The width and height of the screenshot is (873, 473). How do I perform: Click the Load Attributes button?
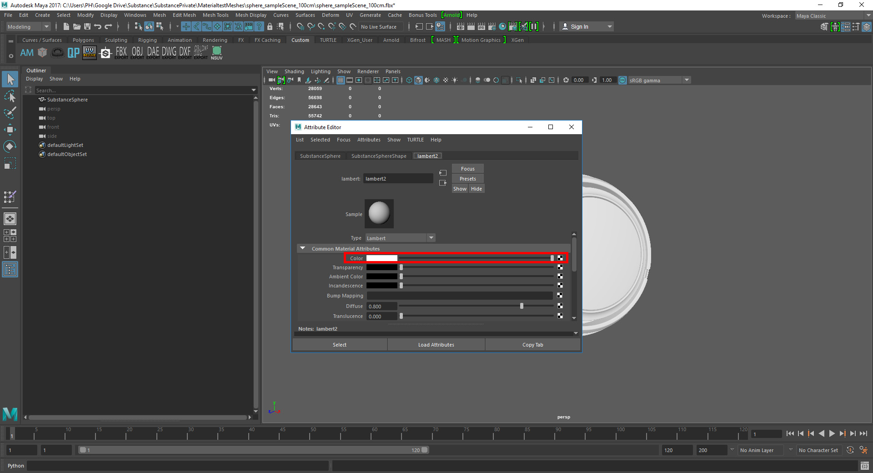coord(436,345)
